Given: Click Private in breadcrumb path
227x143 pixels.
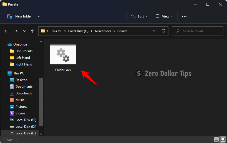Looking at the screenshot, I should 122,31.
